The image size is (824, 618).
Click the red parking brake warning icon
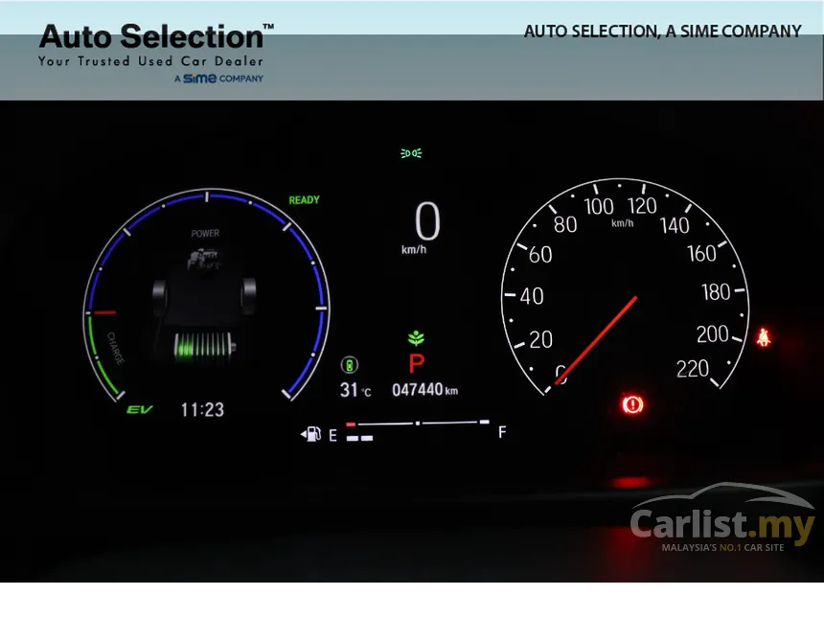(632, 404)
